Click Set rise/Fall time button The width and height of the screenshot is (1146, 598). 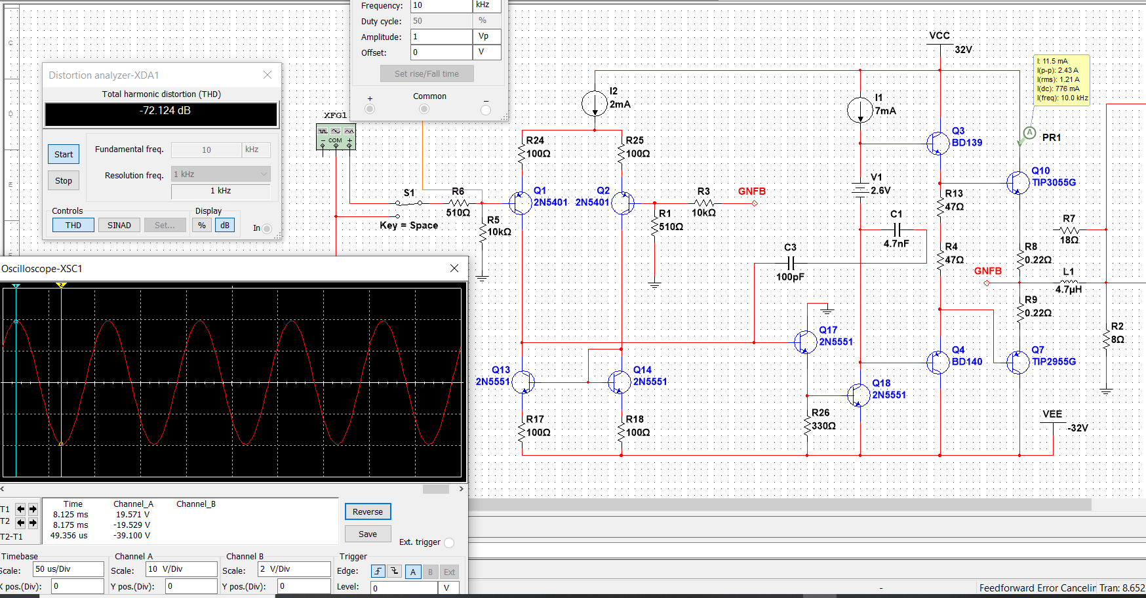(427, 73)
